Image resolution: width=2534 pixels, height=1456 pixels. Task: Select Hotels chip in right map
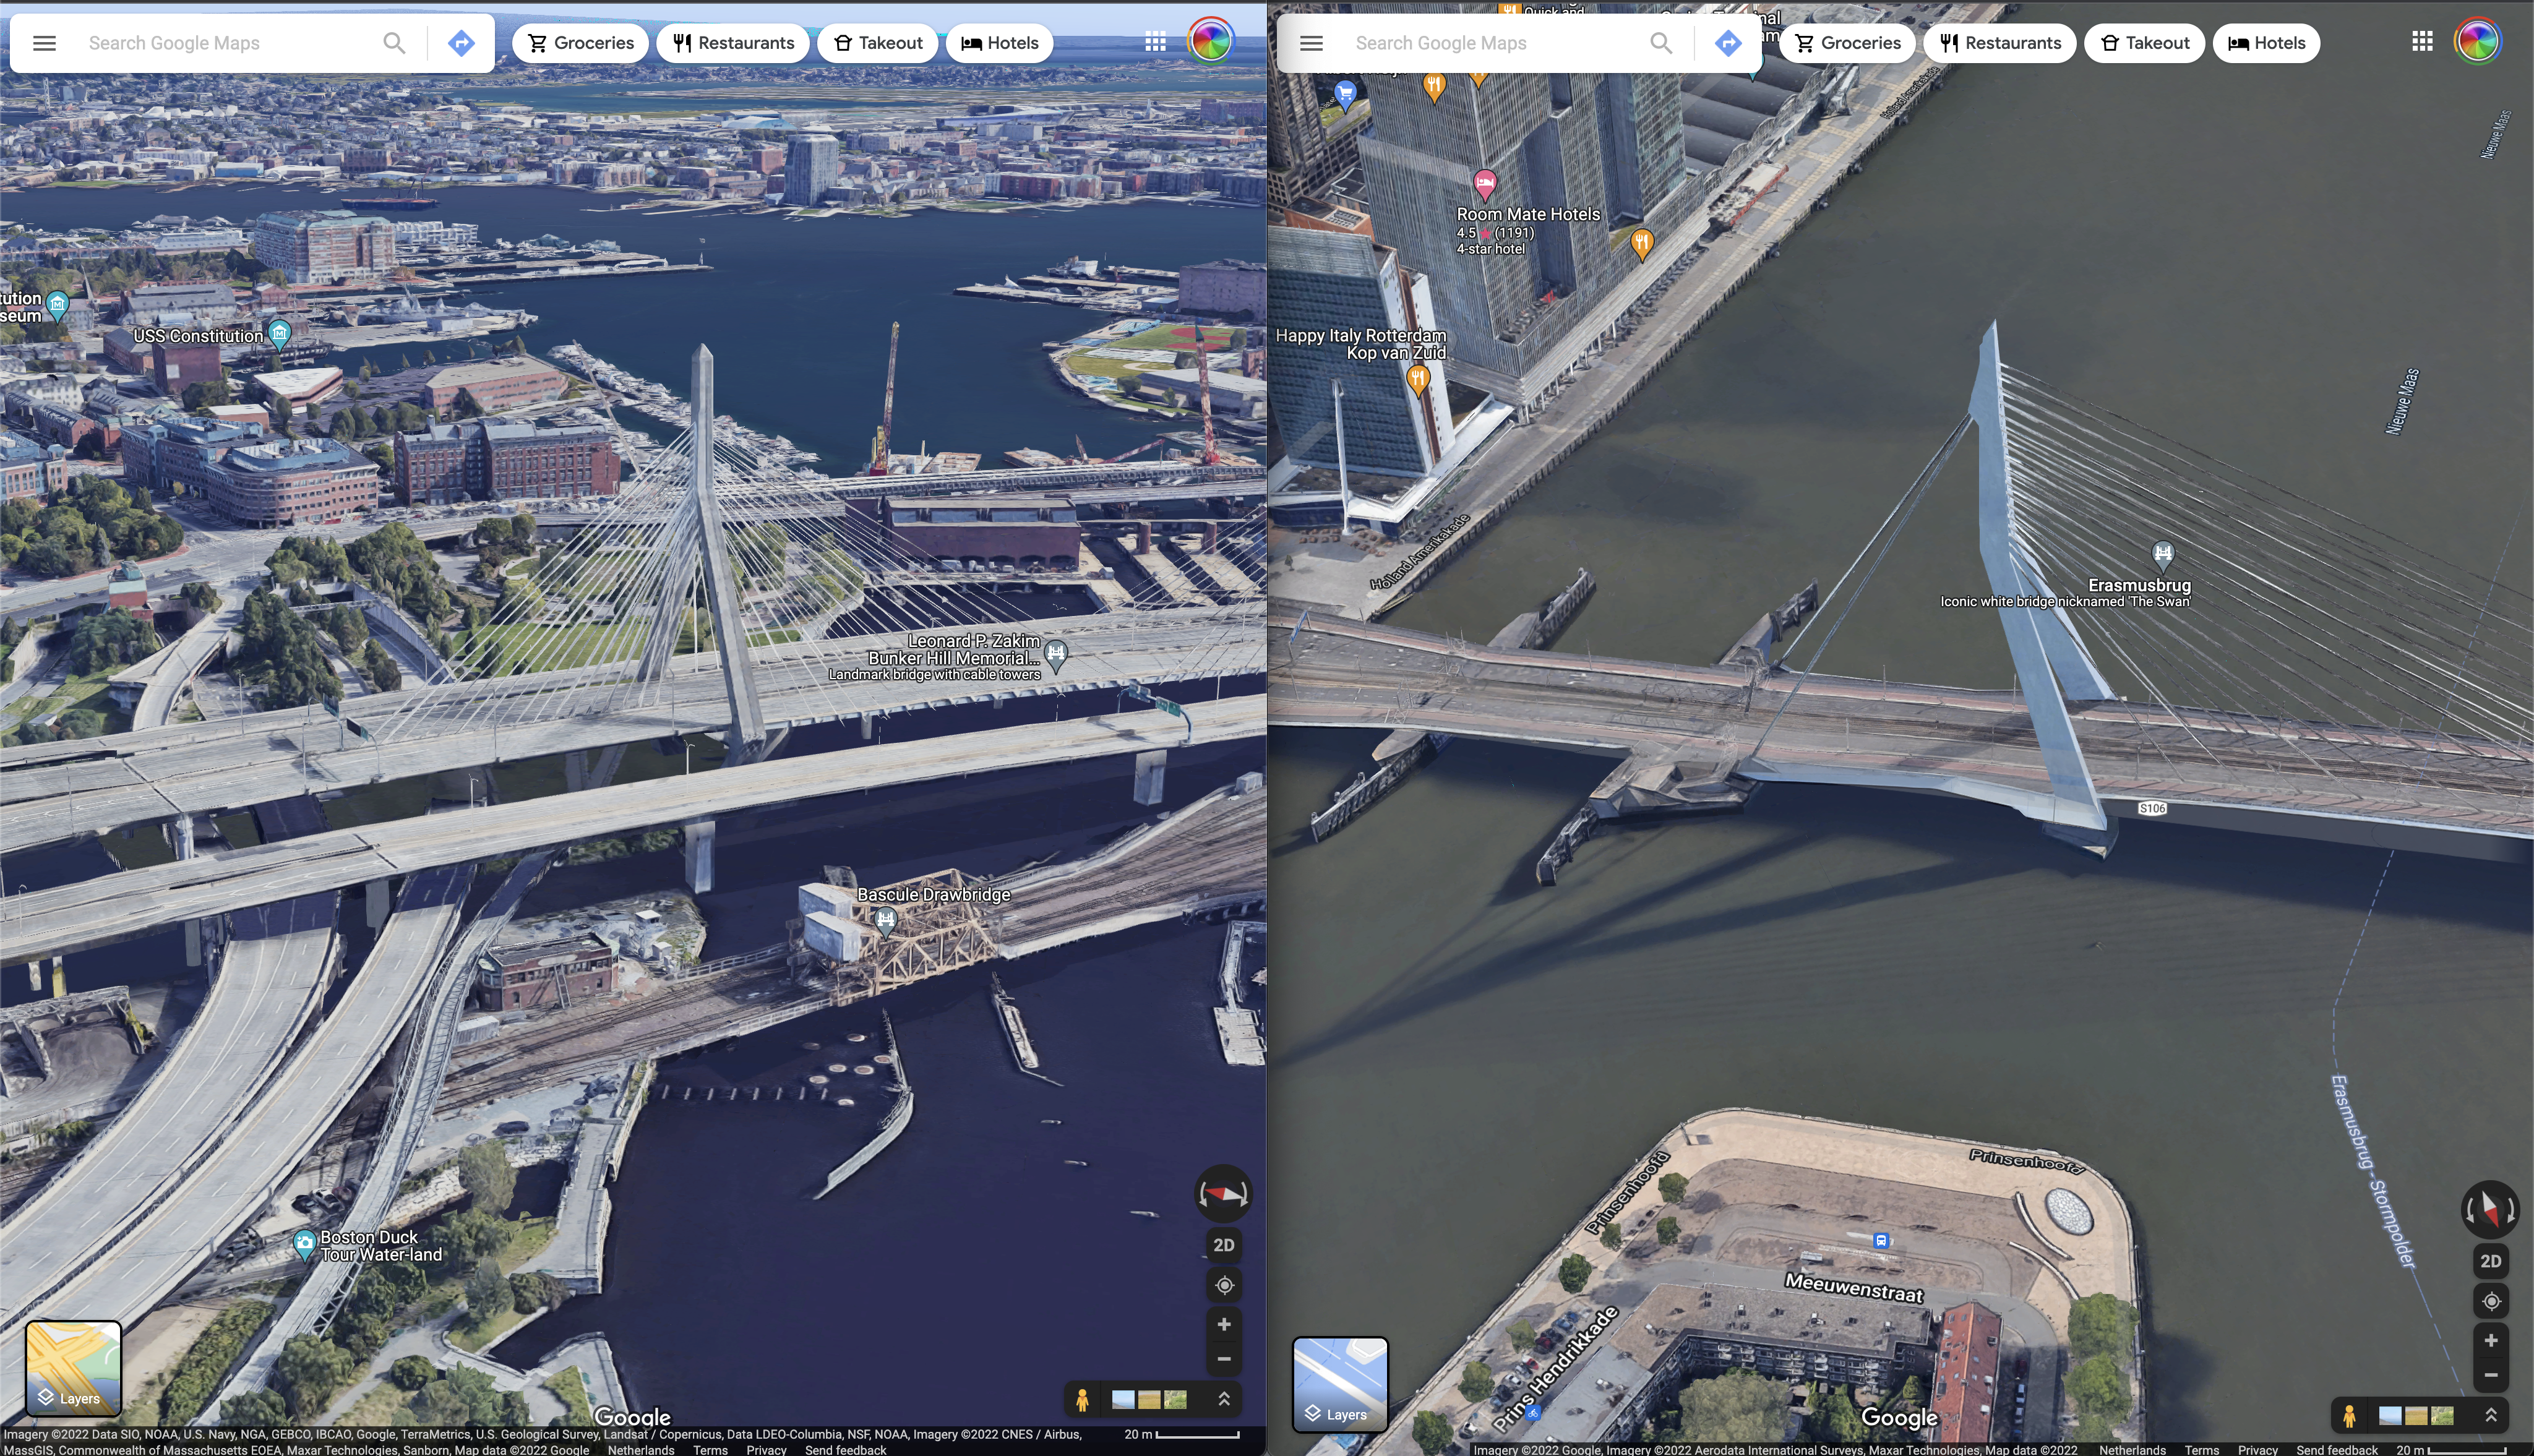2266,43
